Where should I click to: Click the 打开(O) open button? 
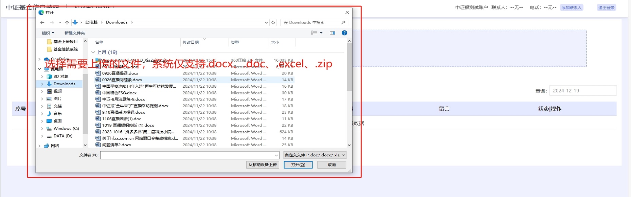click(x=298, y=165)
